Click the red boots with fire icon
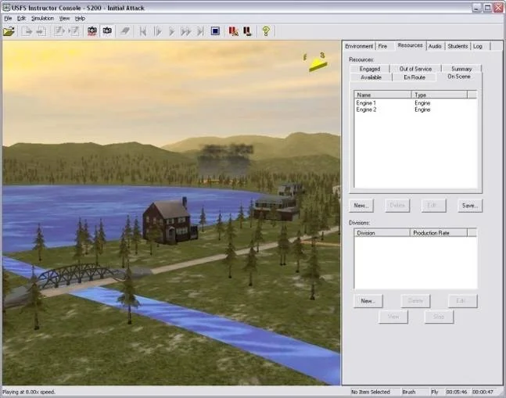 233,31
